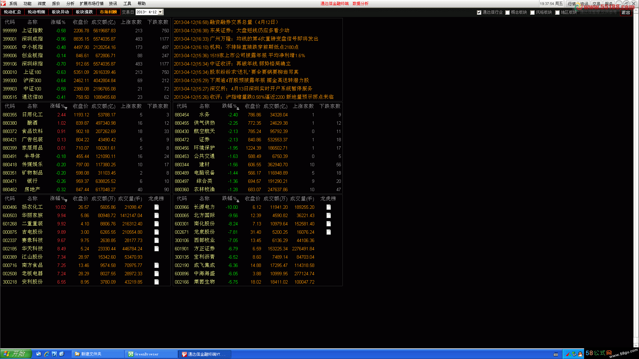
Task: Sort sector gainers by 涨幅% column
Action: coord(59,106)
